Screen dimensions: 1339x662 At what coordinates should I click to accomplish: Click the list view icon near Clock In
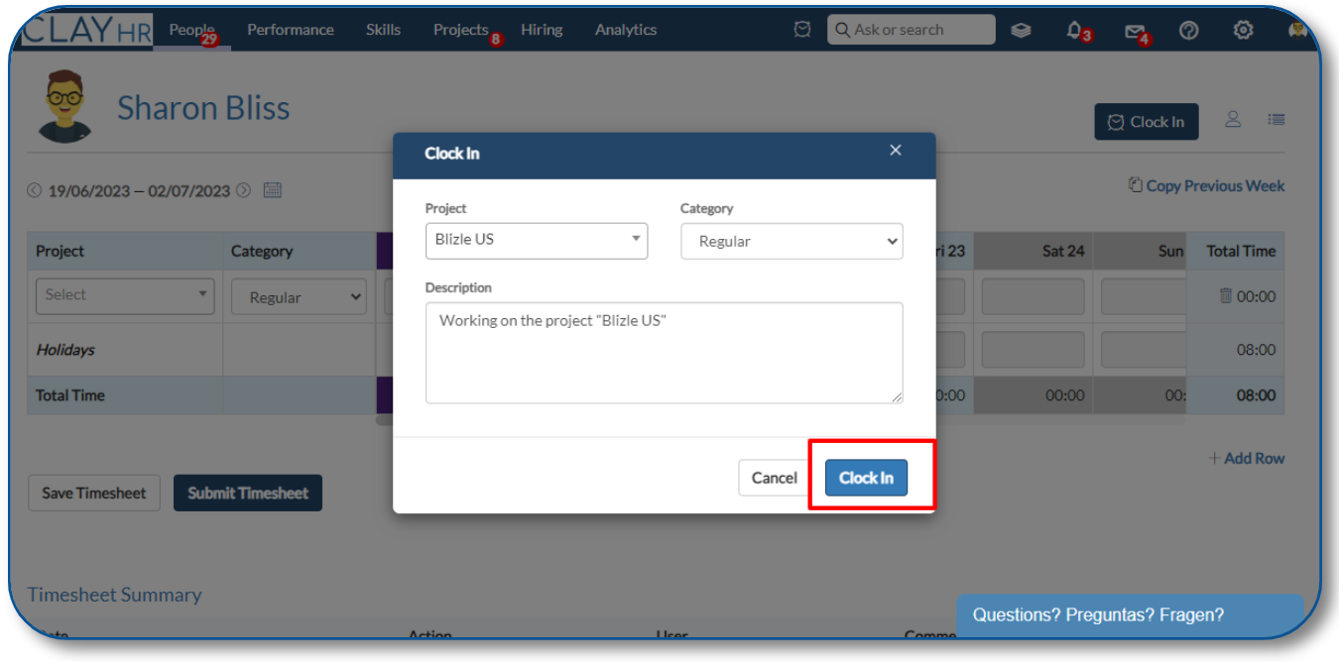click(x=1277, y=120)
